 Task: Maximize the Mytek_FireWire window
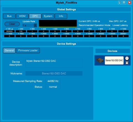pyautogui.click(x=124, y=3)
